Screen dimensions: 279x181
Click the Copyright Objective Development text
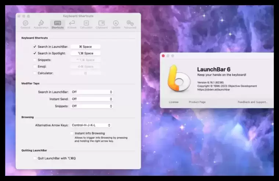(227, 86)
